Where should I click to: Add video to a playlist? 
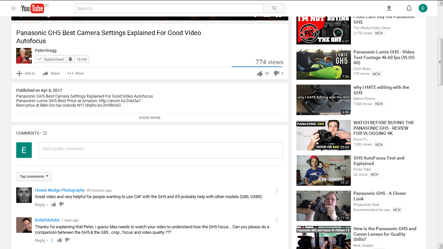[x=26, y=73]
